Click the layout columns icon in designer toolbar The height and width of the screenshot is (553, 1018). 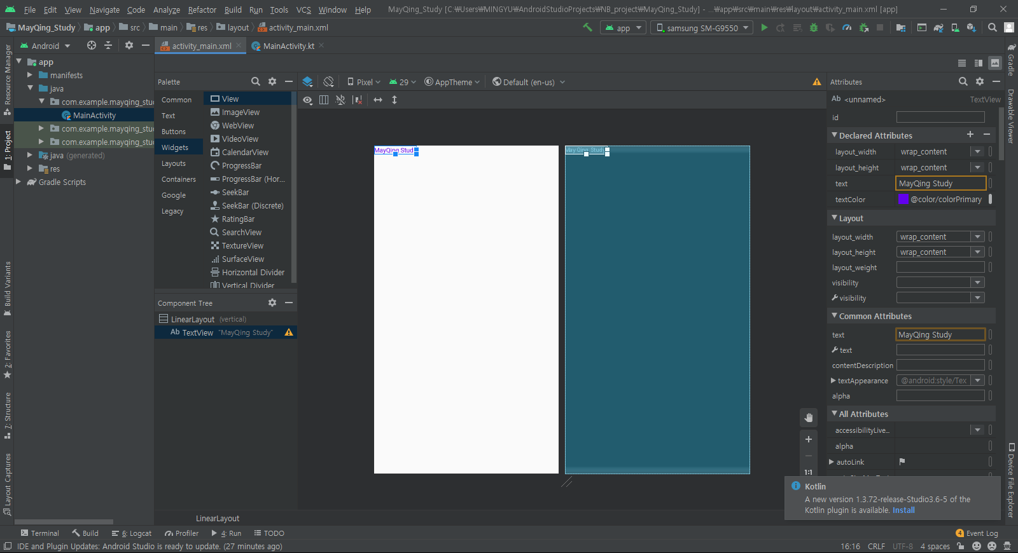(324, 100)
